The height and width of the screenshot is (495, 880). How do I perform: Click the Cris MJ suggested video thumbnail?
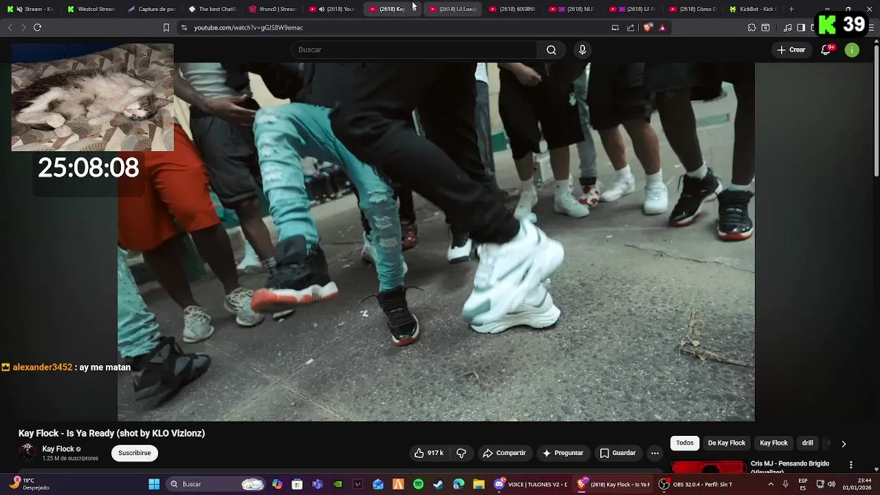click(x=708, y=467)
